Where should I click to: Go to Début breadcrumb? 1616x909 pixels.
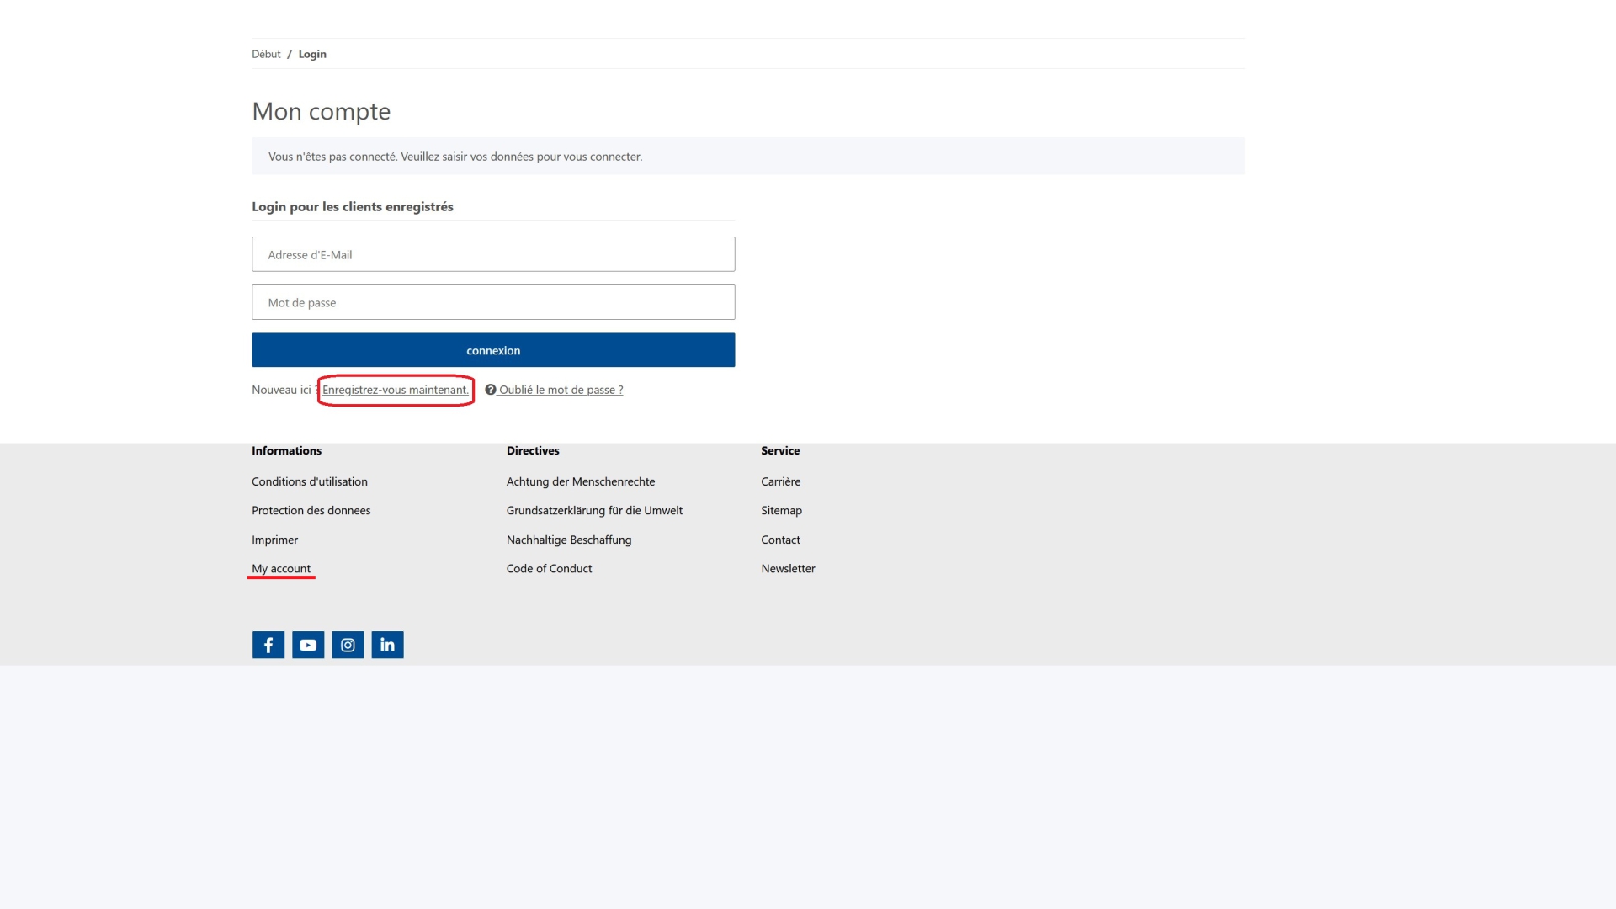click(x=266, y=54)
